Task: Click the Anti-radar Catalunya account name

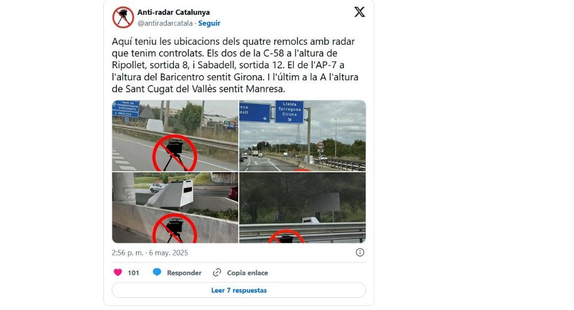Action: coord(173,12)
